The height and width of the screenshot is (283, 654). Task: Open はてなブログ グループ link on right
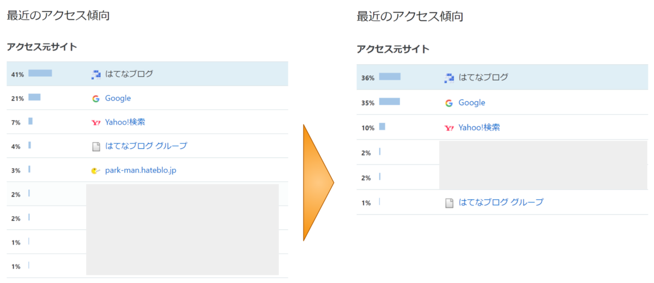501,202
